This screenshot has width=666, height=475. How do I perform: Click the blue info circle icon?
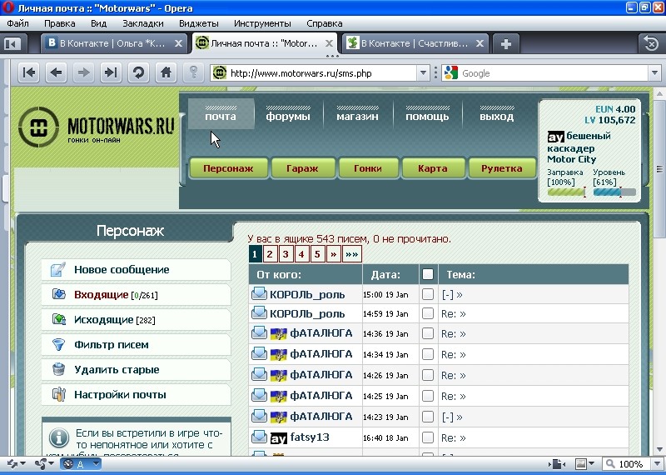click(x=59, y=437)
